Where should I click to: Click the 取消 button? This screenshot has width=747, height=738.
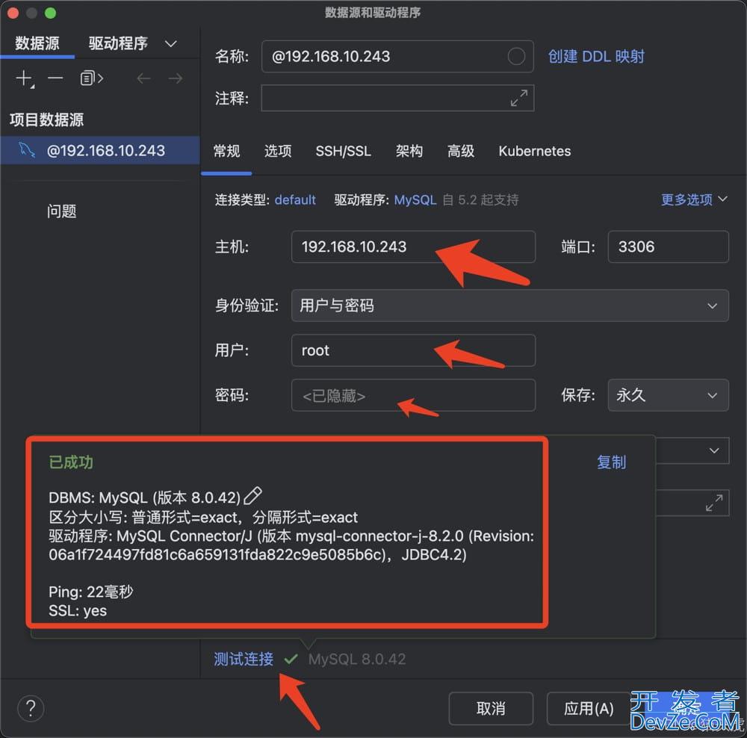pos(491,708)
